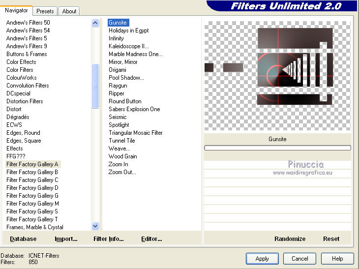Select Buttons & Frames category

tap(27, 54)
